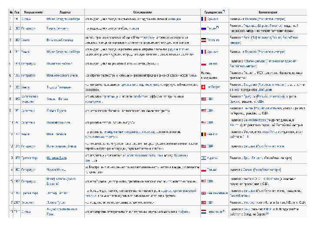Image resolution: width=313 pixels, height=234 pixels.
Task: Open Литература link in Sienkiewicz's row
Action: (28, 29)
